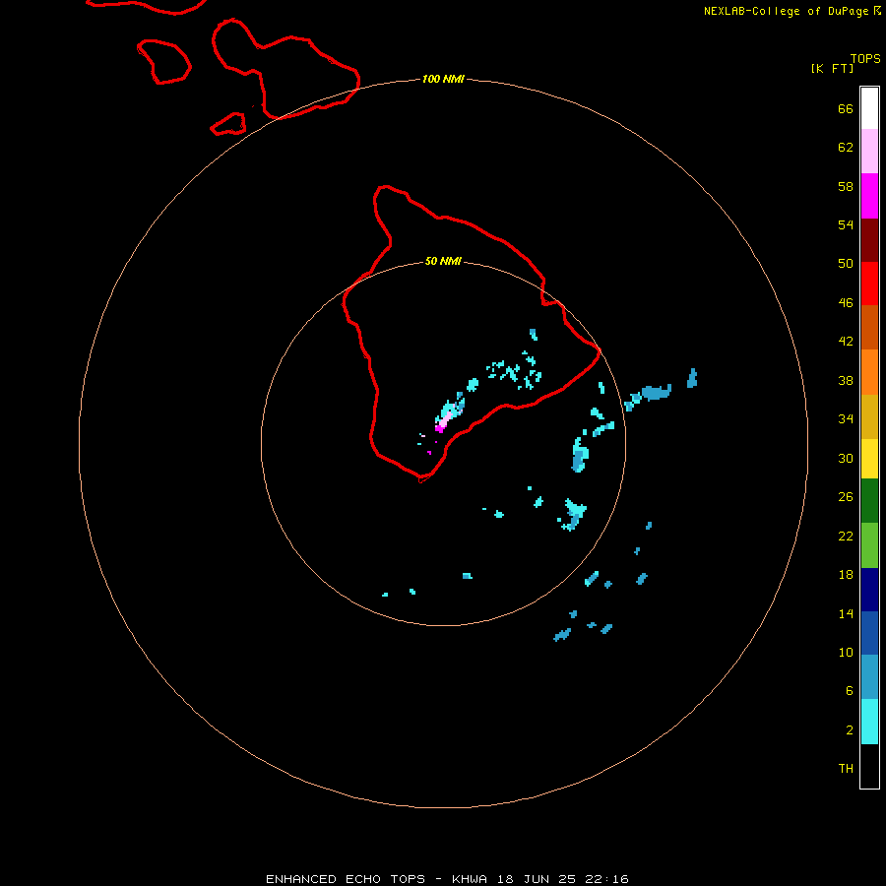Click the 'NEXLAB-College of DuPage' credit text
The height and width of the screenshot is (886, 886).
point(786,11)
